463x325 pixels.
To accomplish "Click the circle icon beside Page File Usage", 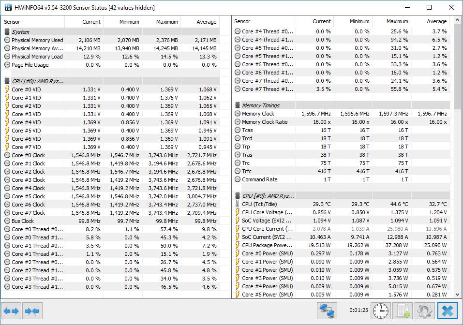I will [x=7, y=65].
